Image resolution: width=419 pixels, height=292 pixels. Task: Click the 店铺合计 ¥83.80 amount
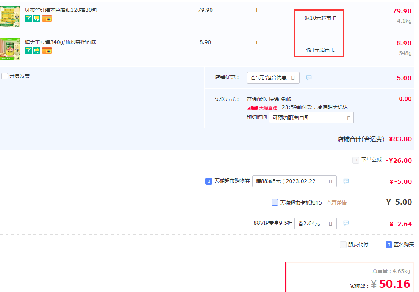(x=400, y=139)
